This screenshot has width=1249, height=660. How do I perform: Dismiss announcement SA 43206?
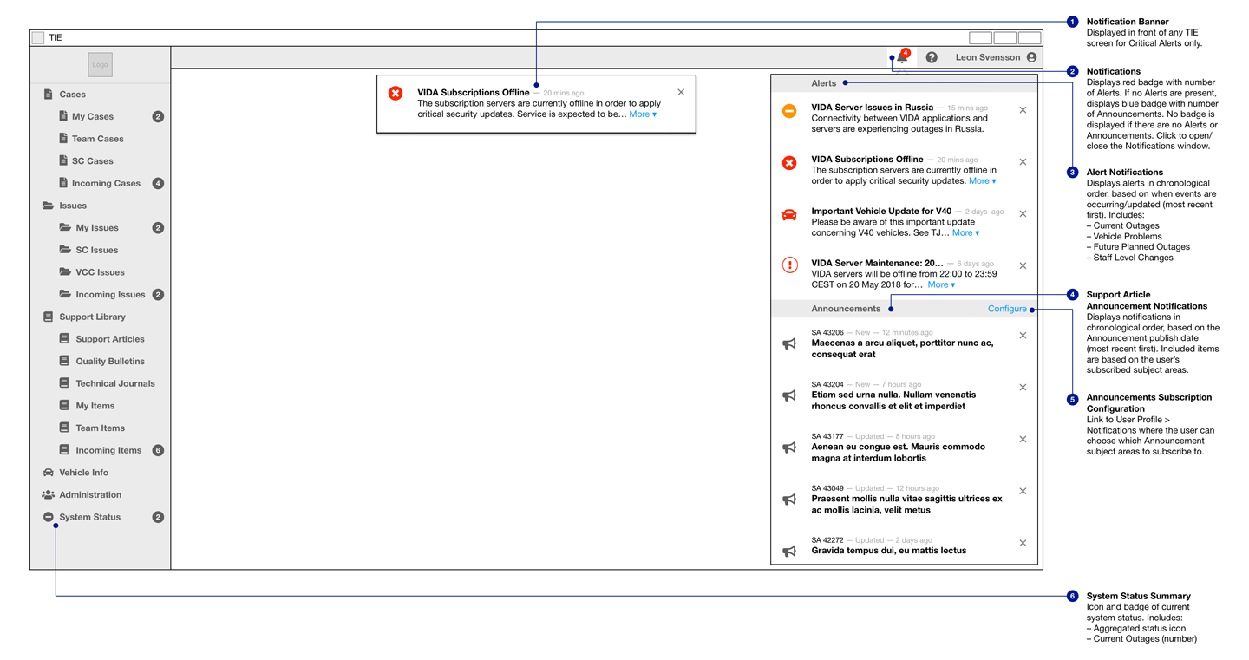[1023, 336]
